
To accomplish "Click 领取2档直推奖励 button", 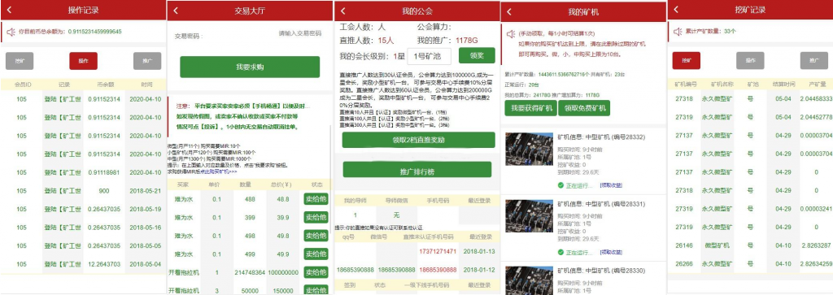I will (x=418, y=140).
